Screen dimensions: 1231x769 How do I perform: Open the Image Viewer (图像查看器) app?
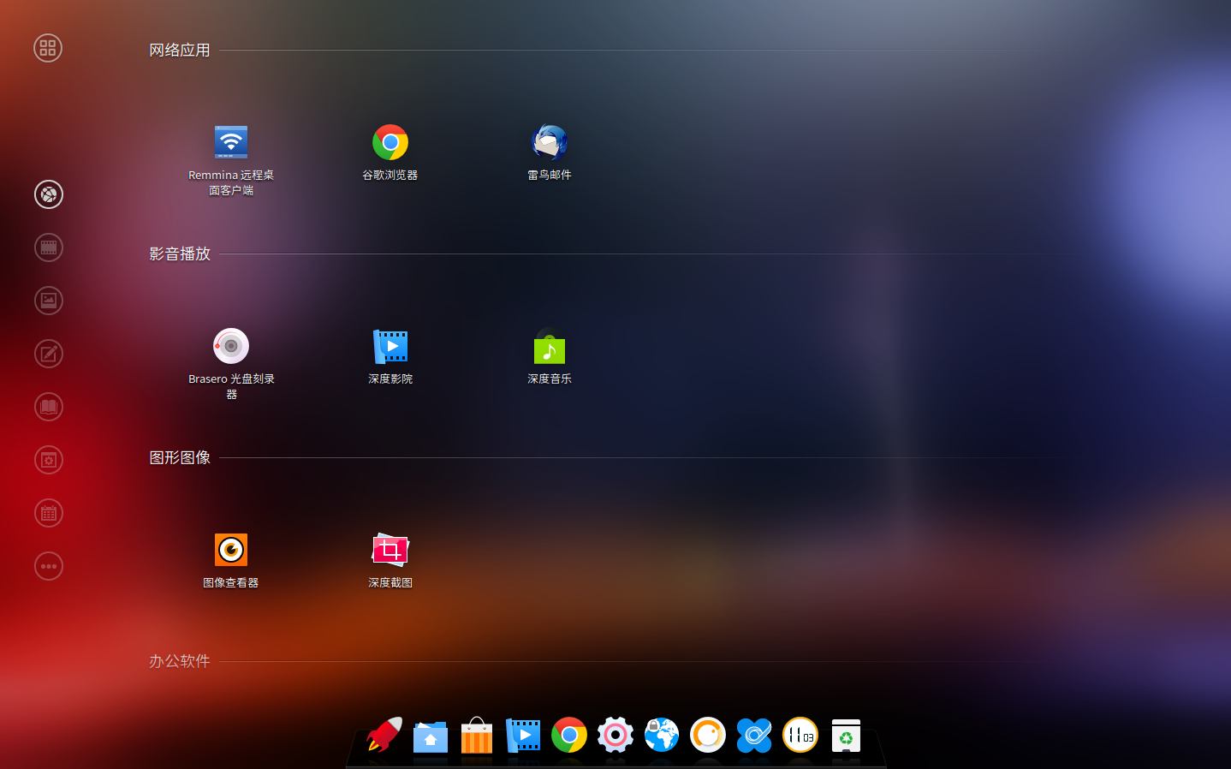coord(231,551)
